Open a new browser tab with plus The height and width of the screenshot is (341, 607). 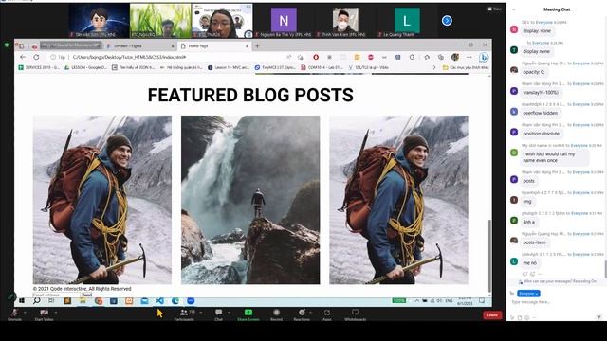tap(257, 46)
